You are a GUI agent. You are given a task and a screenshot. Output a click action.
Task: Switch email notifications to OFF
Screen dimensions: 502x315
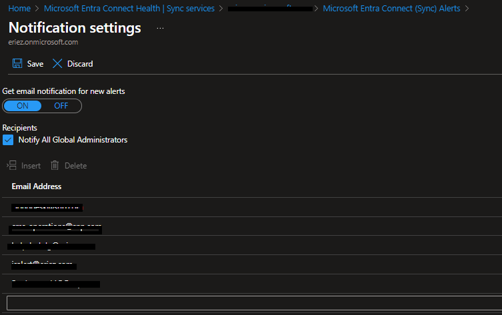61,106
